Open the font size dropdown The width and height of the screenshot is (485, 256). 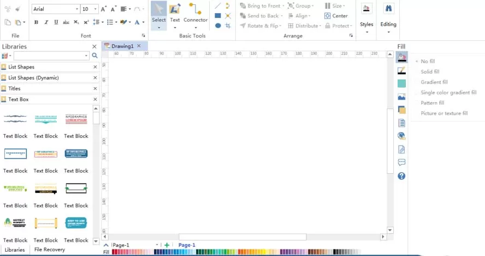(x=95, y=9)
